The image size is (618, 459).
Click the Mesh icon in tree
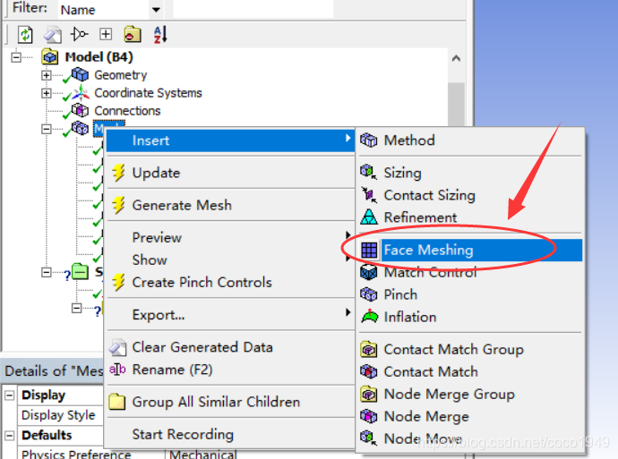click(x=80, y=128)
